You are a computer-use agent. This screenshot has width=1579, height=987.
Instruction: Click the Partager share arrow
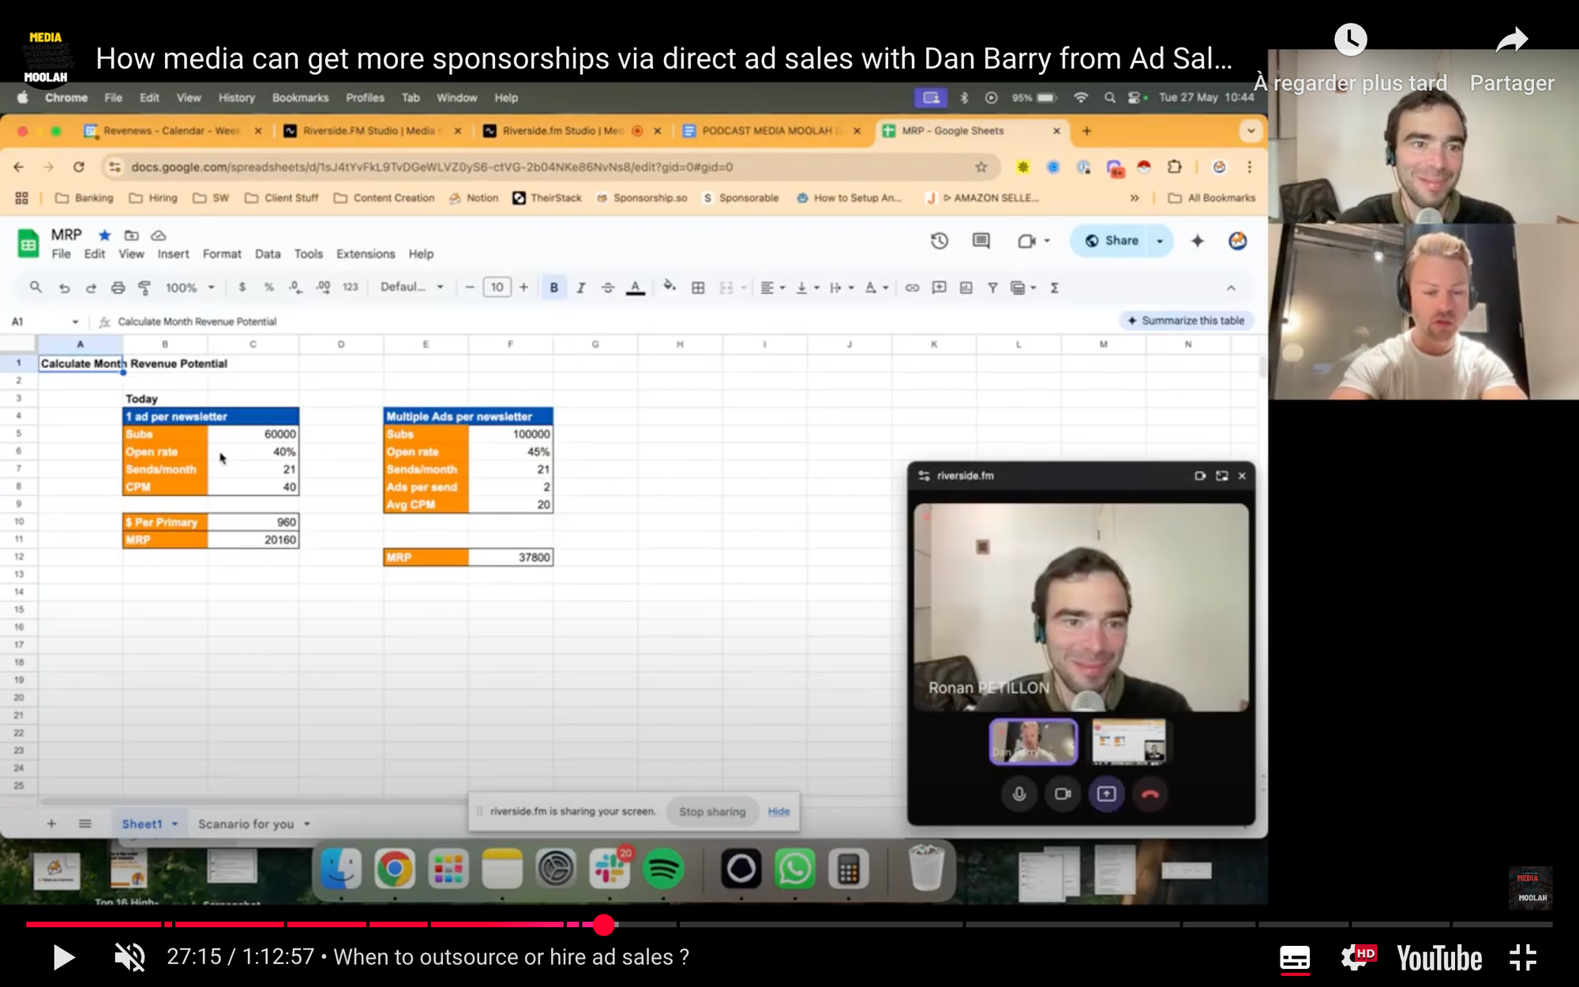1511,39
